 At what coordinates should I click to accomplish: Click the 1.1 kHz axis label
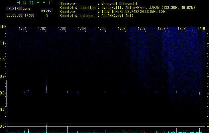click(x=3, y=43)
